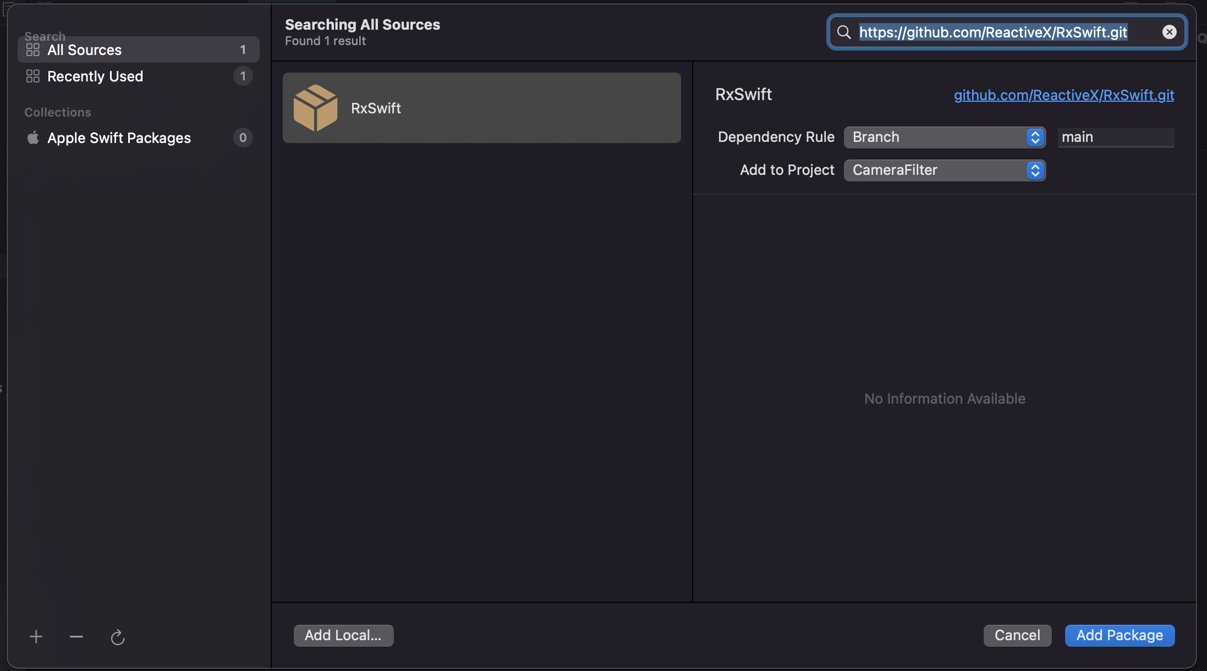
Task: Click grid icon beside All Sources
Action: (33, 50)
